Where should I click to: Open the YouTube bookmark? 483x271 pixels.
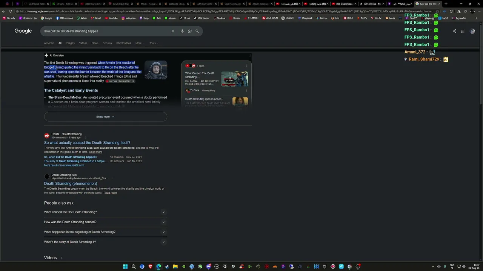point(111,18)
